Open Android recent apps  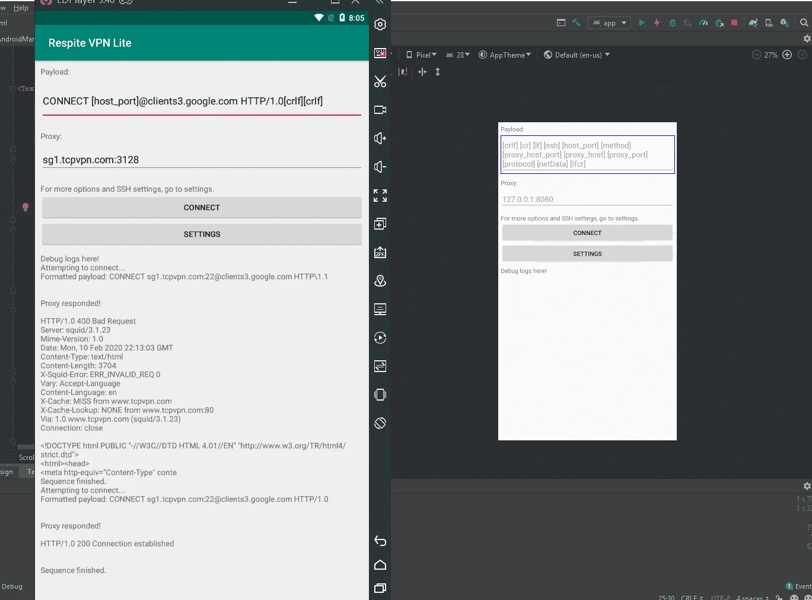point(380,588)
